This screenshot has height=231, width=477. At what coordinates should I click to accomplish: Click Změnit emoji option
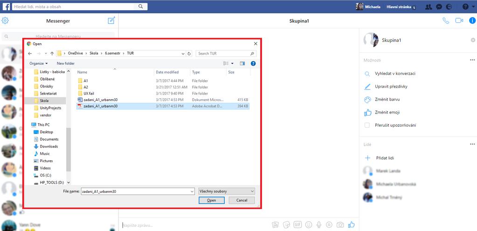tap(388, 112)
